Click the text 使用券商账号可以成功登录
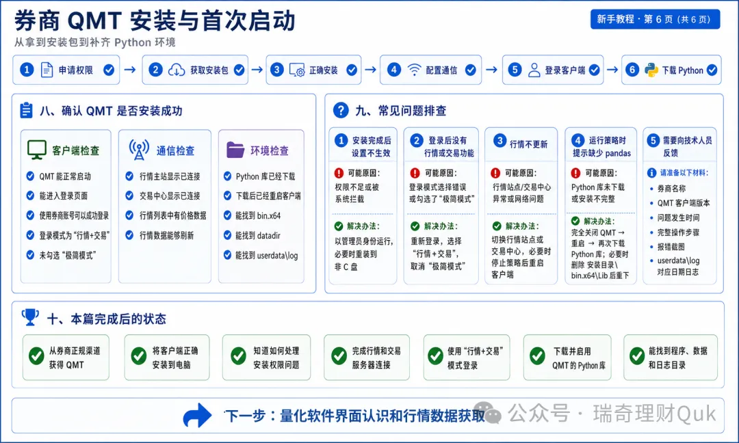The height and width of the screenshot is (443, 739). (x=74, y=215)
